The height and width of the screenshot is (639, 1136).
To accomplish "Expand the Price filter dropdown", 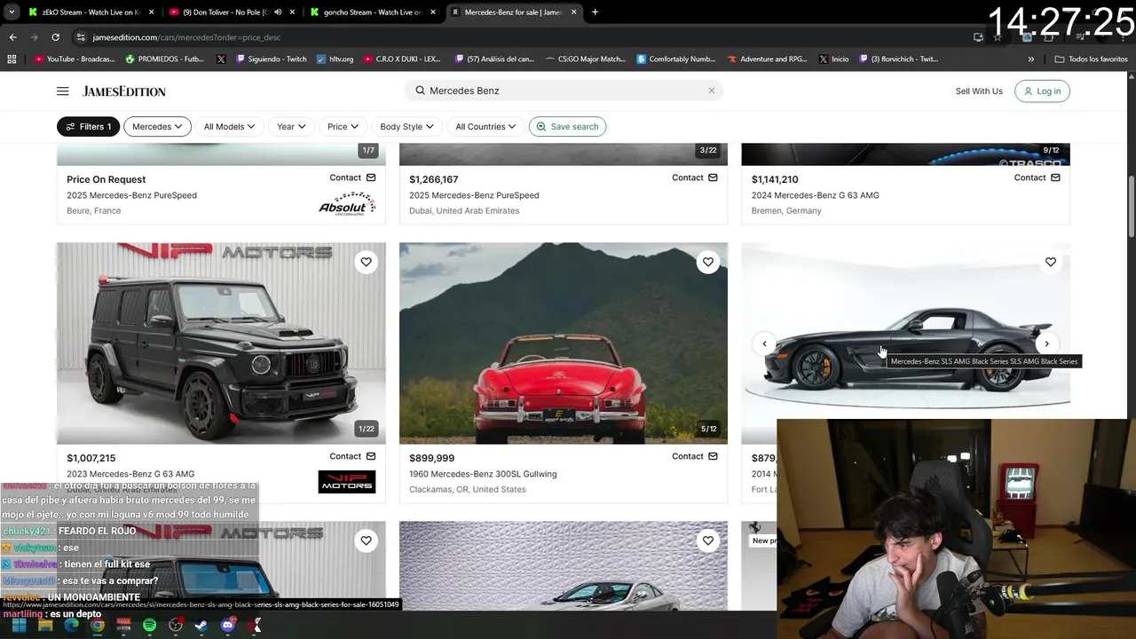I will [x=343, y=127].
